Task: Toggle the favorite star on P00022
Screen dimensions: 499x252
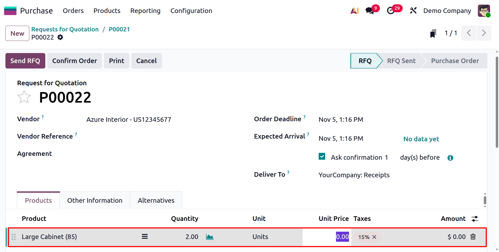Action: [x=24, y=97]
